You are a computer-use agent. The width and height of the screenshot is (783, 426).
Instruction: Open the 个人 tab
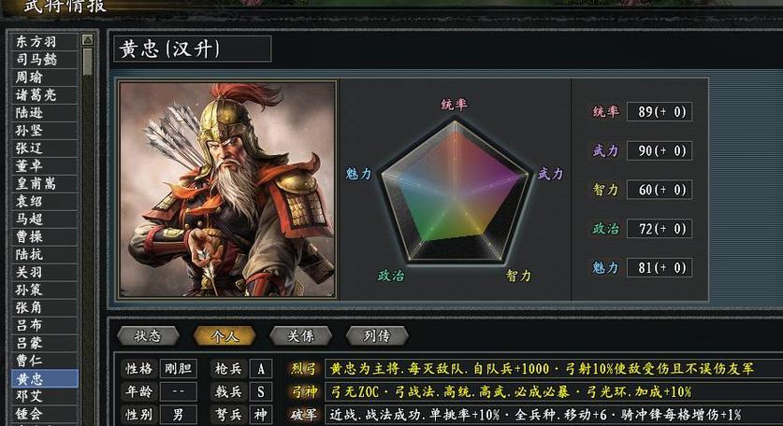(225, 335)
